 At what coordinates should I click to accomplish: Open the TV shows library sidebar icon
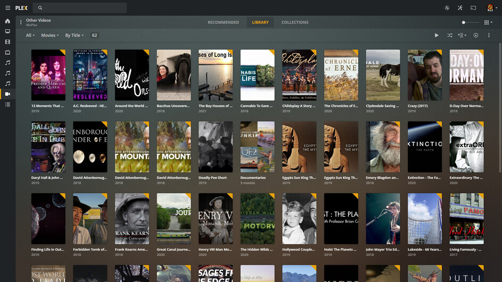7,52
